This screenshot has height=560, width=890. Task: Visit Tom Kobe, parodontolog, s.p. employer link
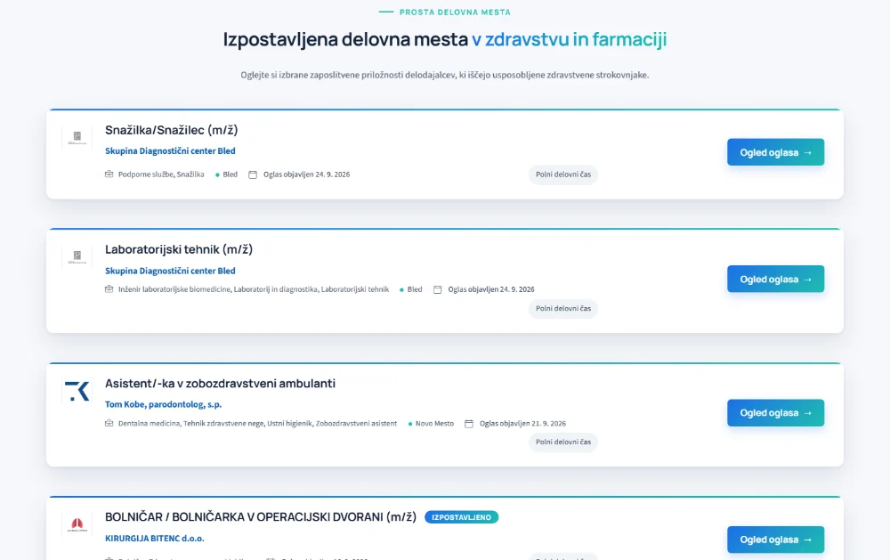click(x=164, y=404)
